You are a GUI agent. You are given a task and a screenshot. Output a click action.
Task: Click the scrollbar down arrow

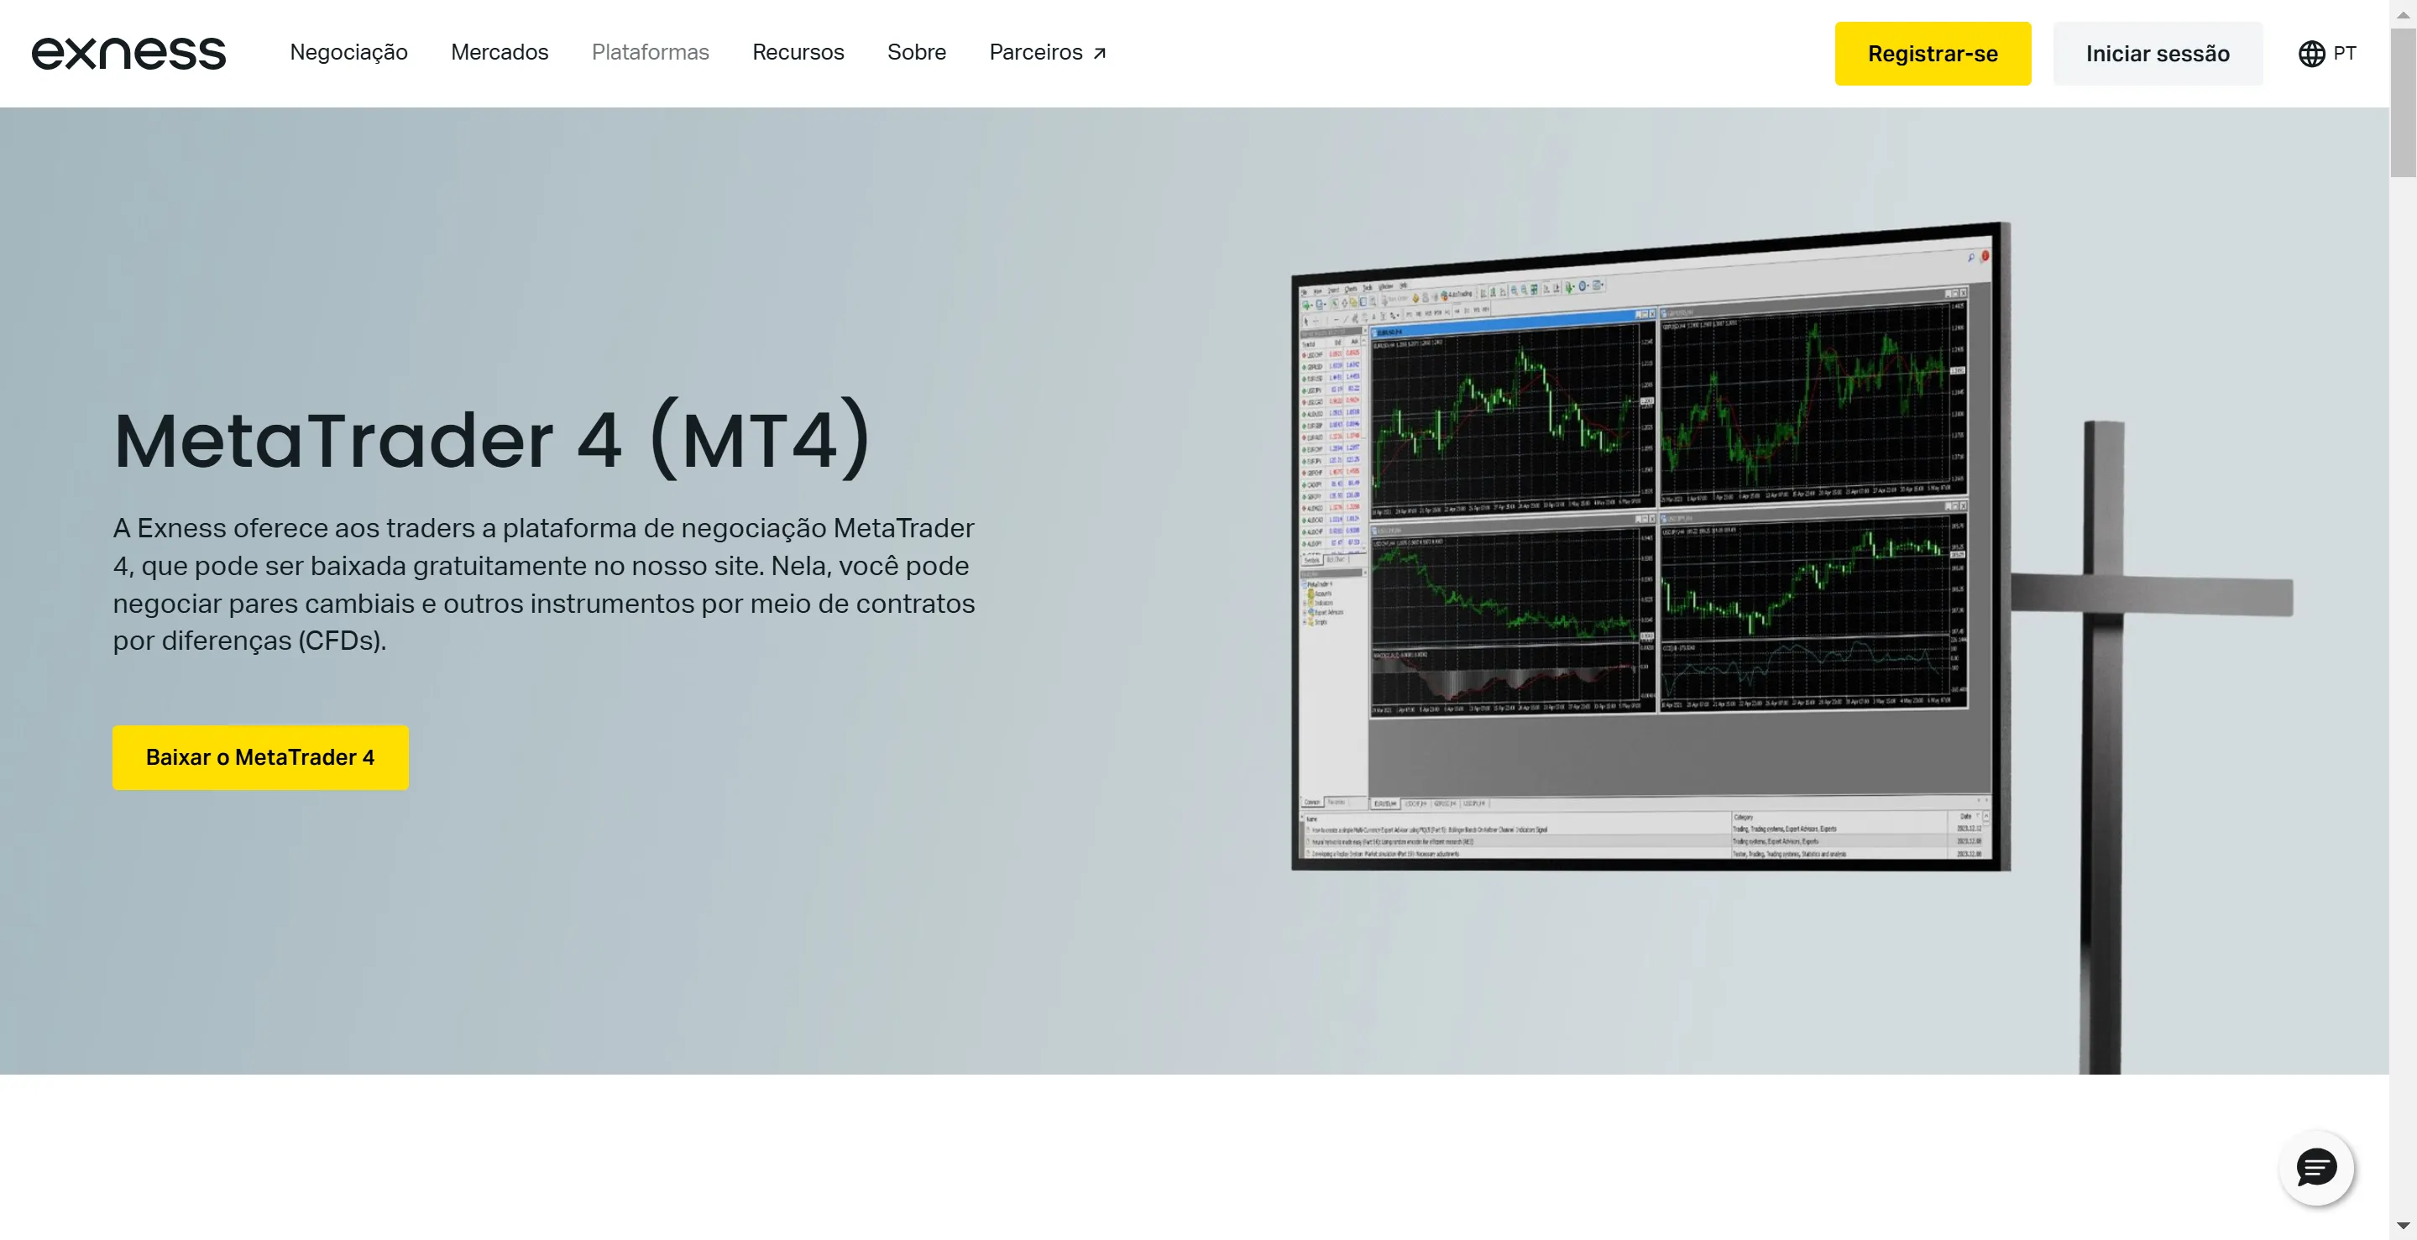coord(2403,1226)
